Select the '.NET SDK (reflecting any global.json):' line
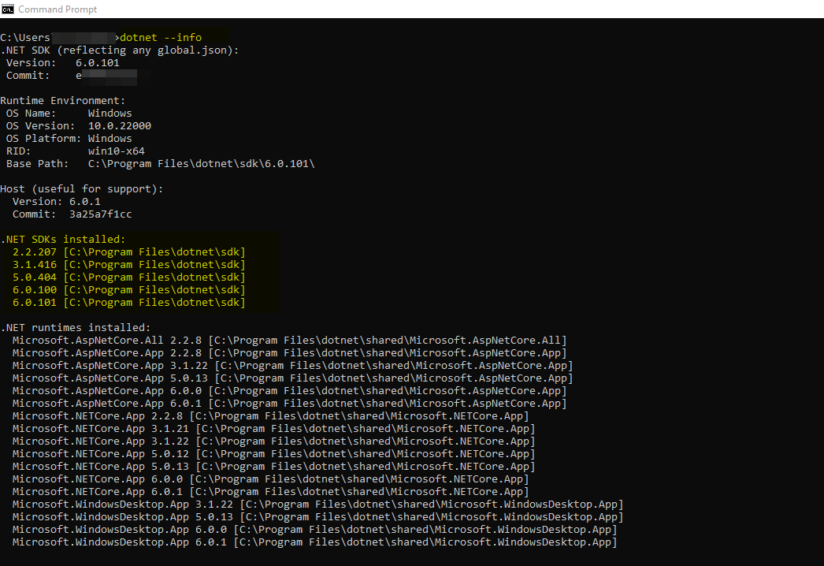Viewport: 824px width, 566px height. (120, 50)
